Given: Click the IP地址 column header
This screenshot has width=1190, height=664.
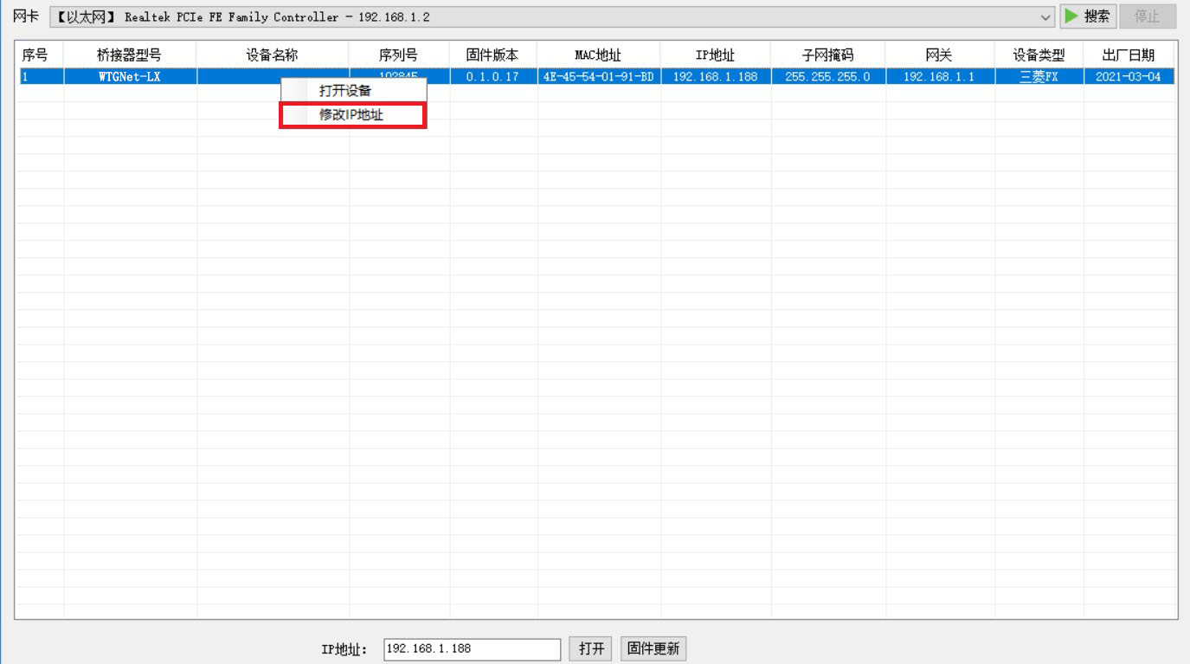Looking at the screenshot, I should tap(715, 55).
